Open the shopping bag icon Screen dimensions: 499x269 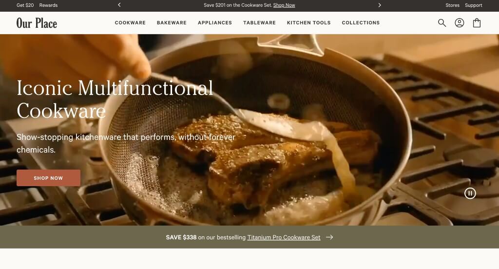coord(477,22)
